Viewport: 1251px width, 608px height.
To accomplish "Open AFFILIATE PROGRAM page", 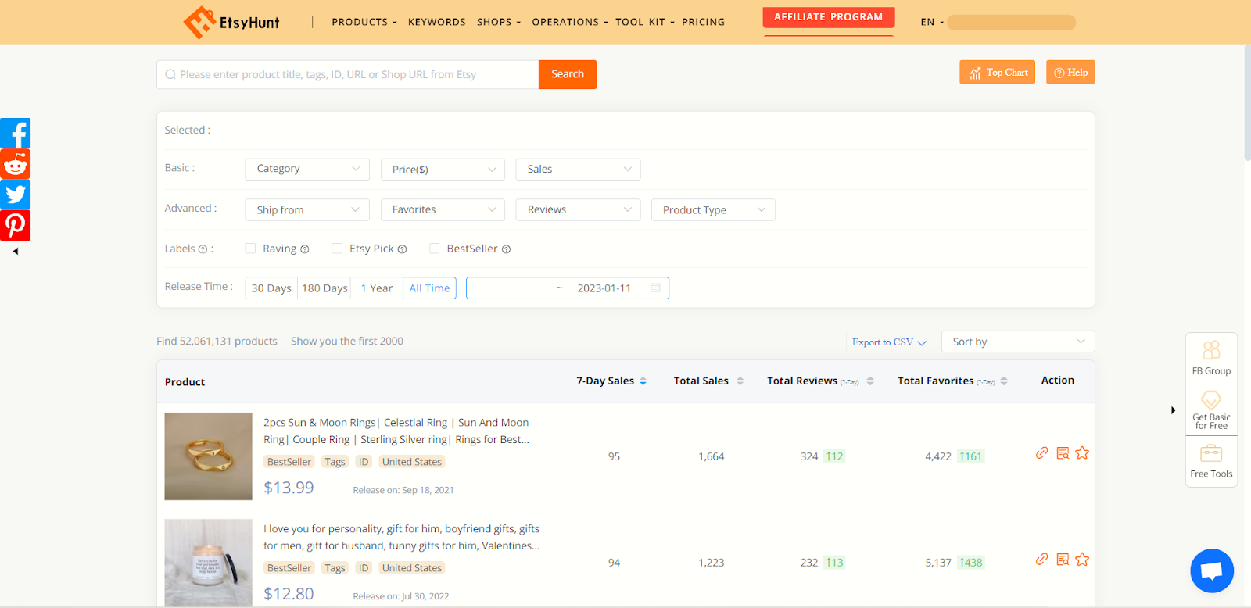I will (x=829, y=17).
